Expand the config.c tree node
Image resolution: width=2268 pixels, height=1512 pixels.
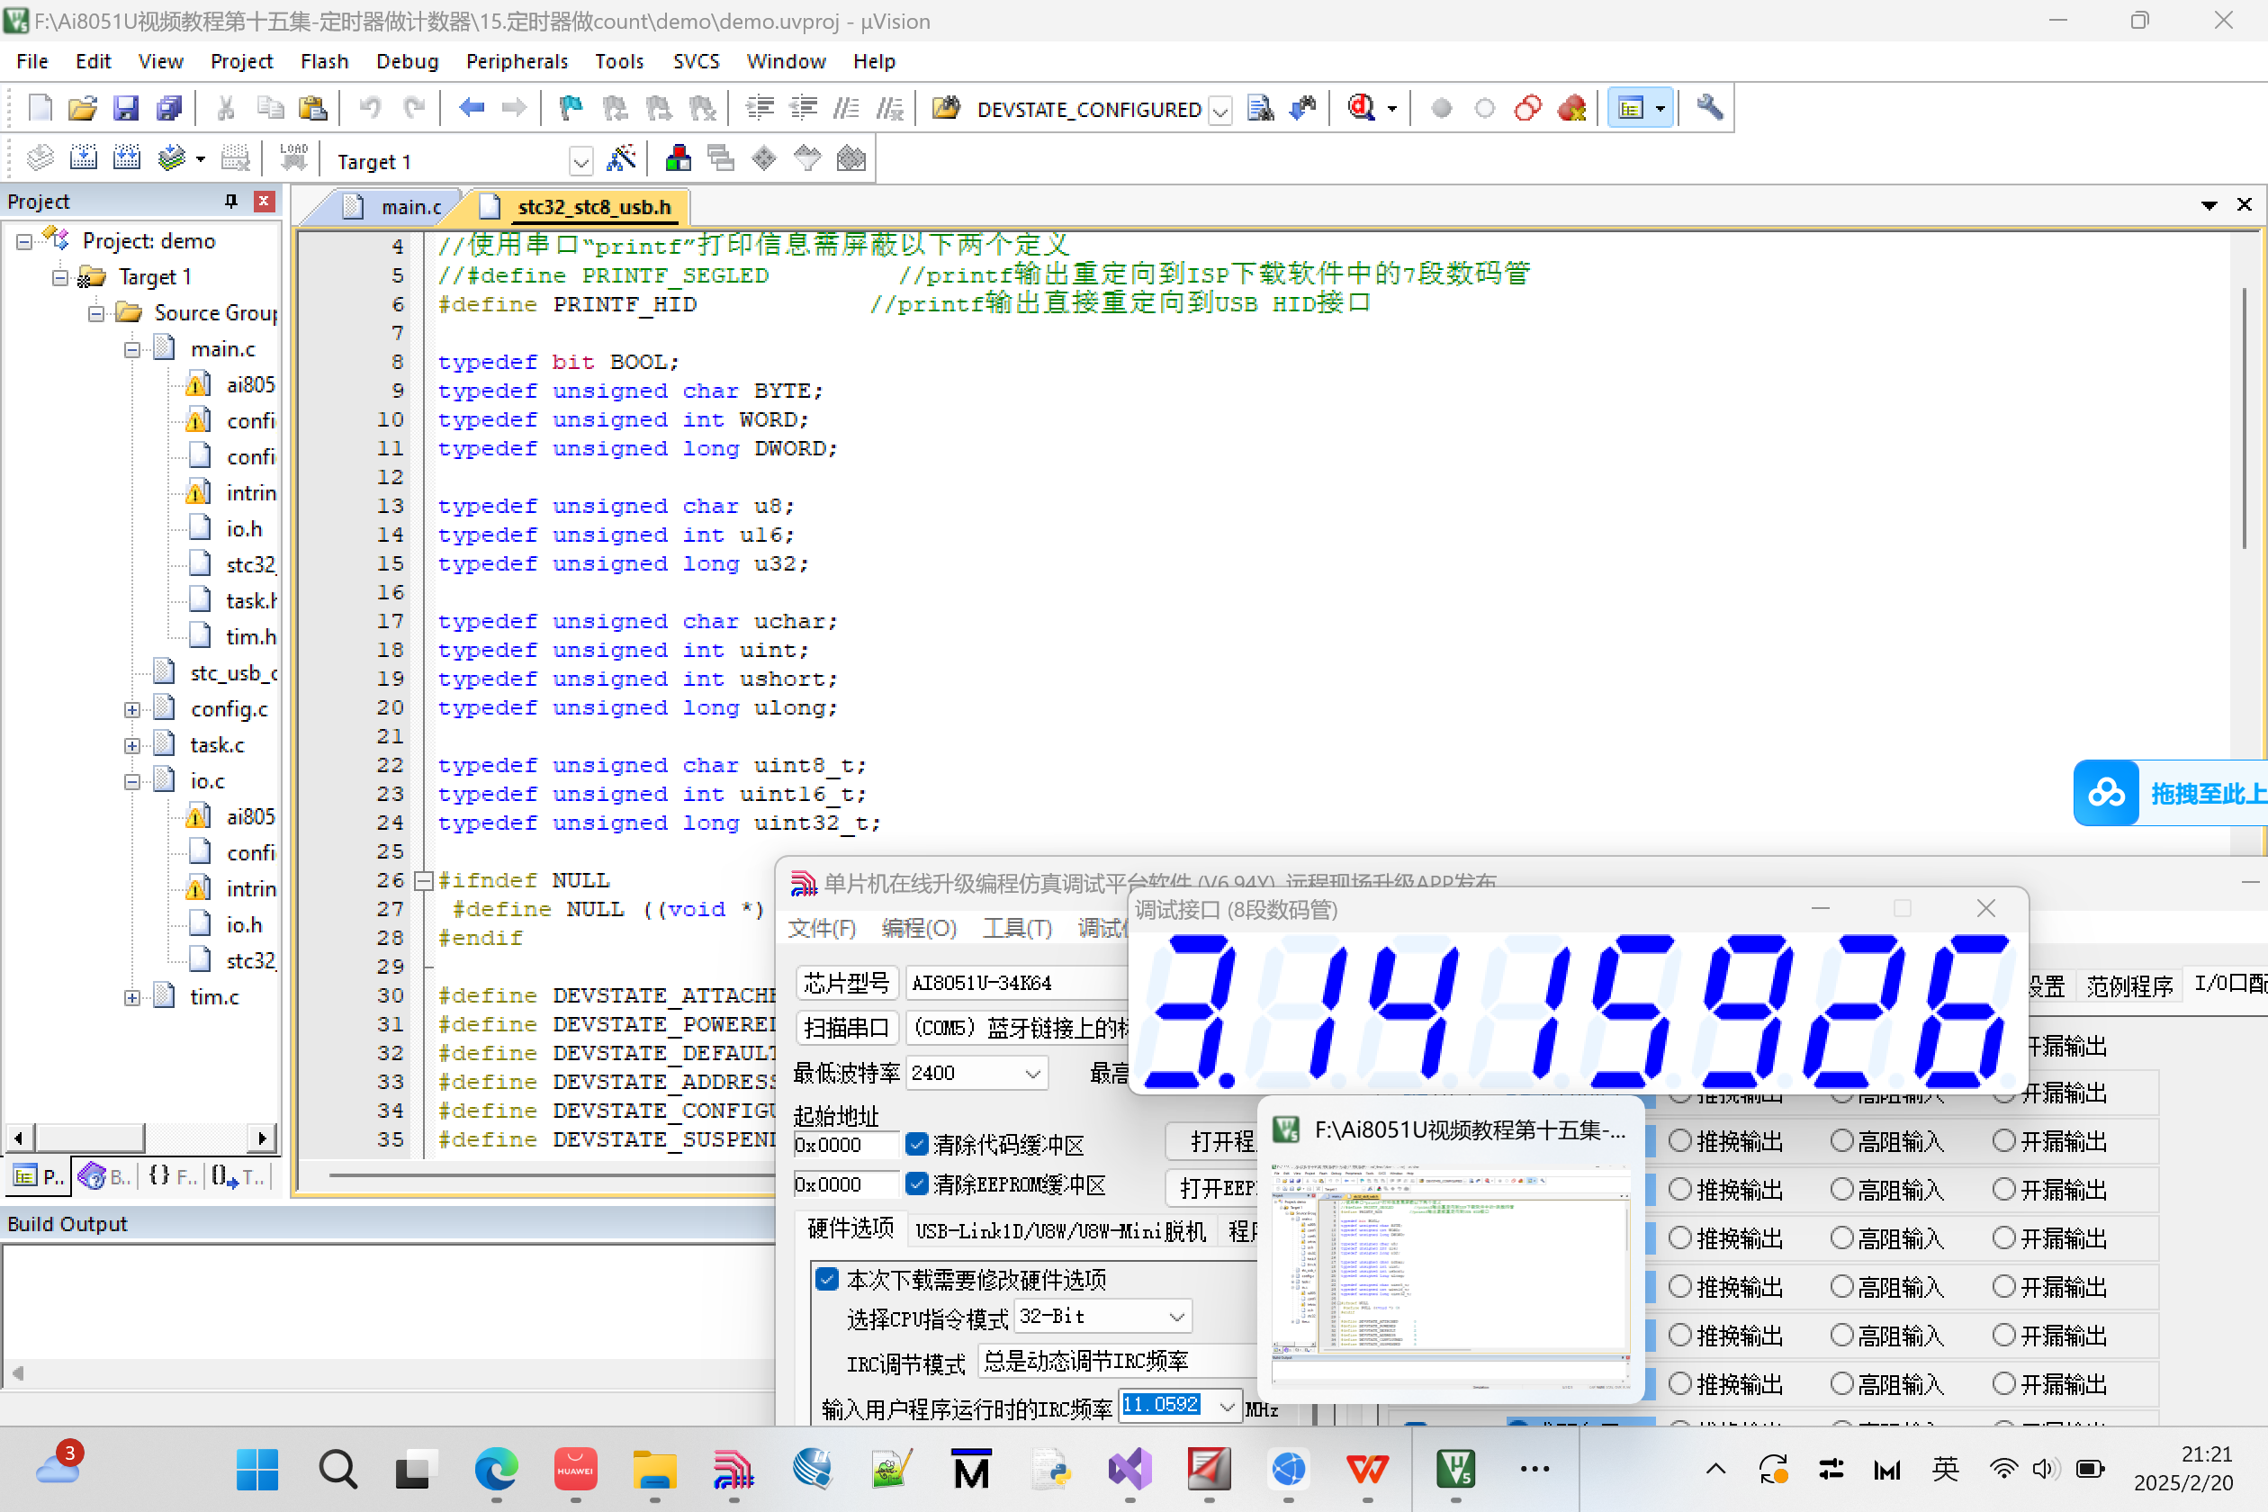tap(132, 710)
